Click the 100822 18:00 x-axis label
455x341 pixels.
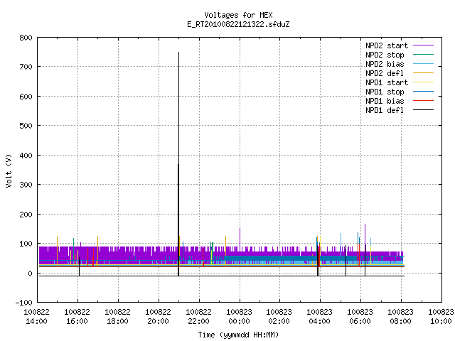coord(117,317)
